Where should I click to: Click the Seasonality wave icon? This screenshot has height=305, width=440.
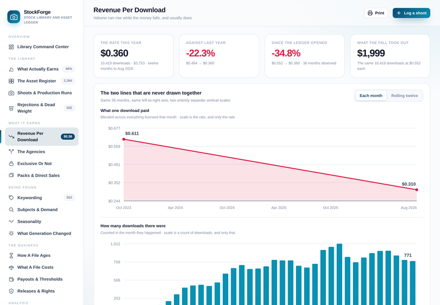point(11,222)
